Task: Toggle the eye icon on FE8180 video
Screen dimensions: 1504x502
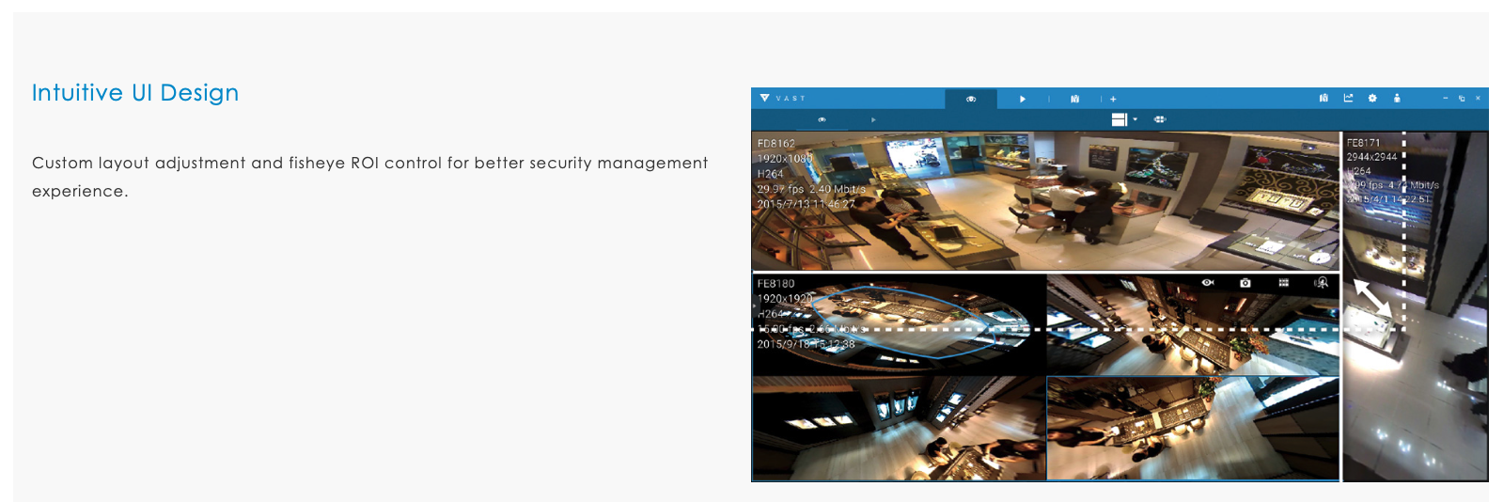Action: tap(1208, 283)
